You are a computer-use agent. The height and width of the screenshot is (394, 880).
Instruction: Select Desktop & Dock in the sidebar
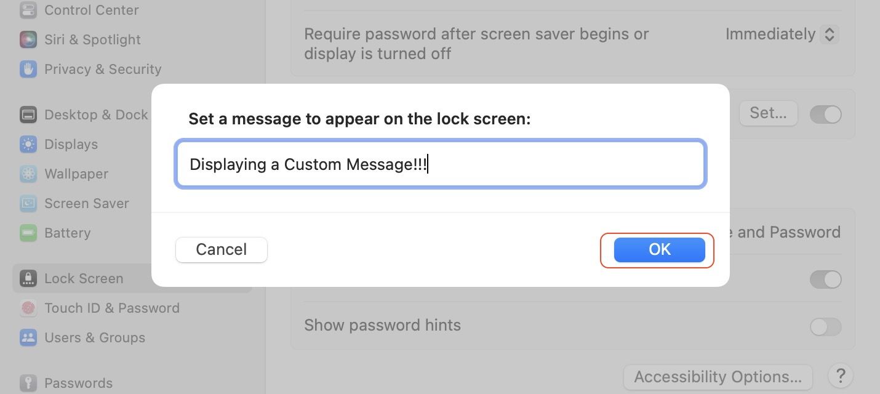(x=28, y=115)
